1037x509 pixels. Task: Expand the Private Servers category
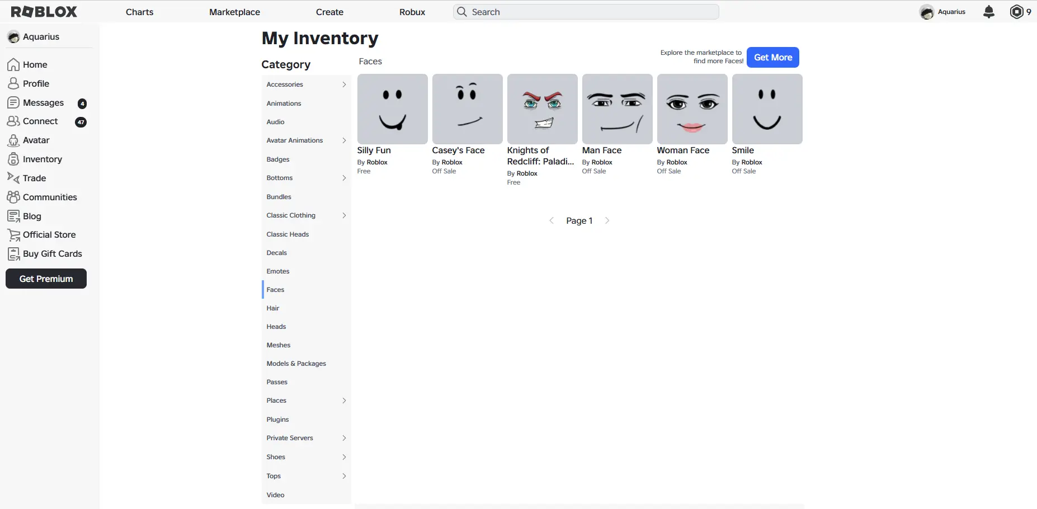344,438
